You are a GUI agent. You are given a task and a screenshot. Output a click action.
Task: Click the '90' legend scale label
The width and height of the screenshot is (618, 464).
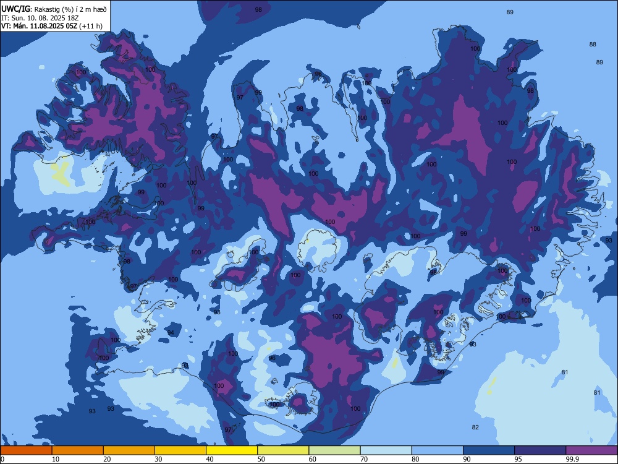click(467, 459)
